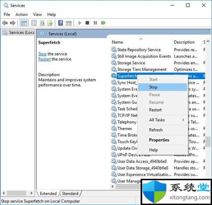Click the Forward arrow toolbar icon

(13, 23)
